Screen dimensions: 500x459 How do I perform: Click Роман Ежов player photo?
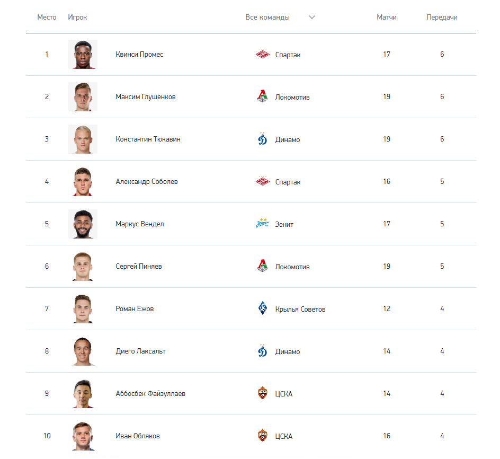[83, 308]
